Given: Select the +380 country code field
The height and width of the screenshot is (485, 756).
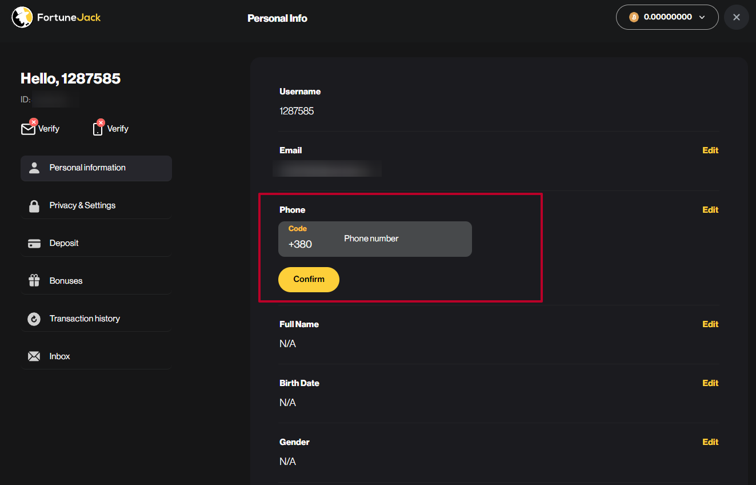Looking at the screenshot, I should 307,239.
